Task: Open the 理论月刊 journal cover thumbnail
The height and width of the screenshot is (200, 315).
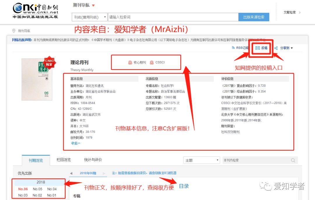Action: [37, 79]
